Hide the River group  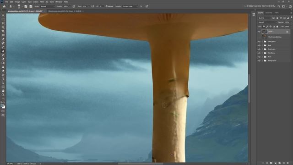pos(259,57)
